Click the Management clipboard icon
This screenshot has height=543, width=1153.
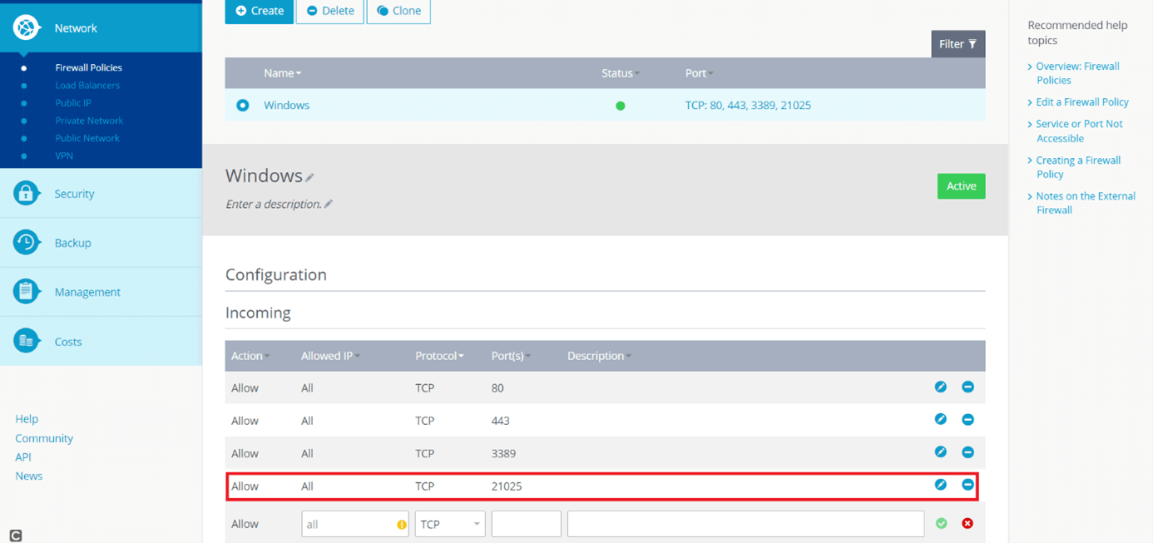27,291
